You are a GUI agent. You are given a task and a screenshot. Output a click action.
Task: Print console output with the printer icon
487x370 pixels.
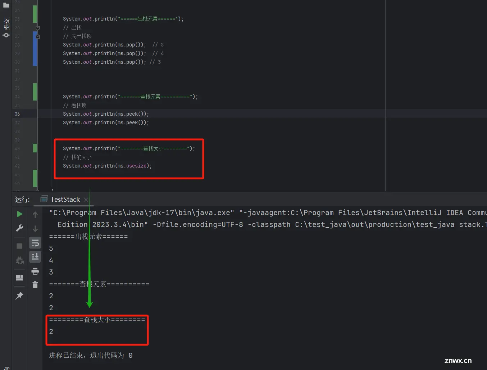pyautogui.click(x=35, y=271)
